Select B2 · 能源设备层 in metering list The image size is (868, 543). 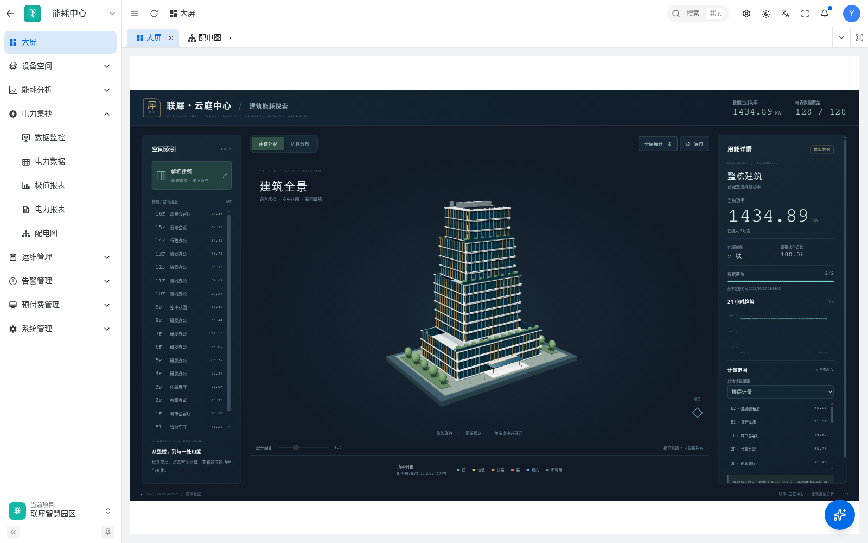[x=778, y=408]
